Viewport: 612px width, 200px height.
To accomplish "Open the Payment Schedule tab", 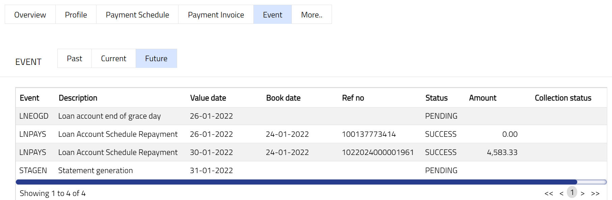I will tap(137, 15).
